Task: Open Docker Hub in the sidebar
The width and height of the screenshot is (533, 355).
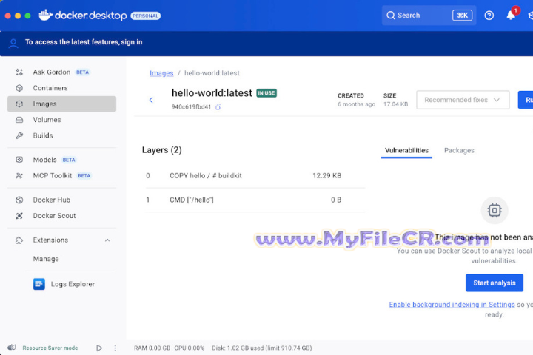Action: (x=62, y=200)
